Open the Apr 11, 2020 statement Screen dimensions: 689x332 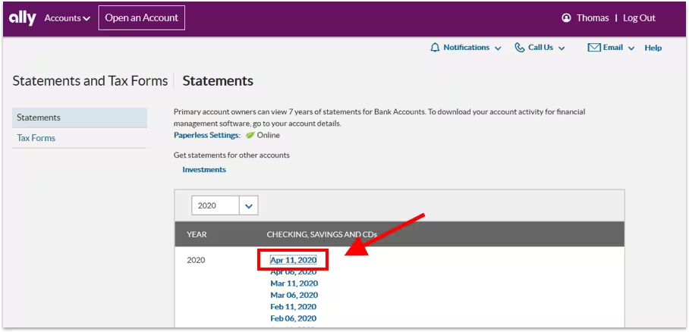tap(294, 261)
